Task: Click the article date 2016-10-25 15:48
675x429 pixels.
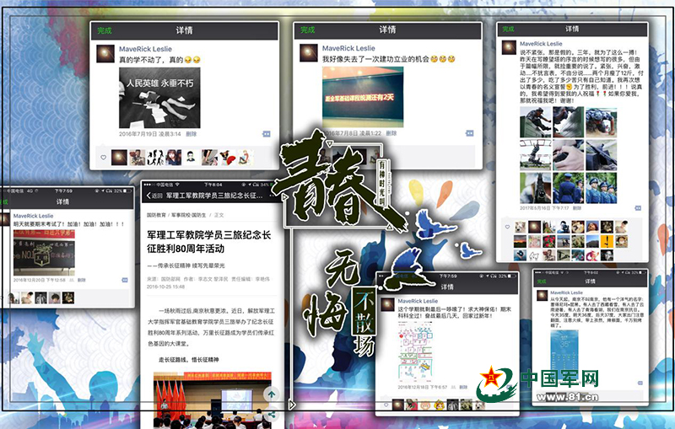Action: 165,287
